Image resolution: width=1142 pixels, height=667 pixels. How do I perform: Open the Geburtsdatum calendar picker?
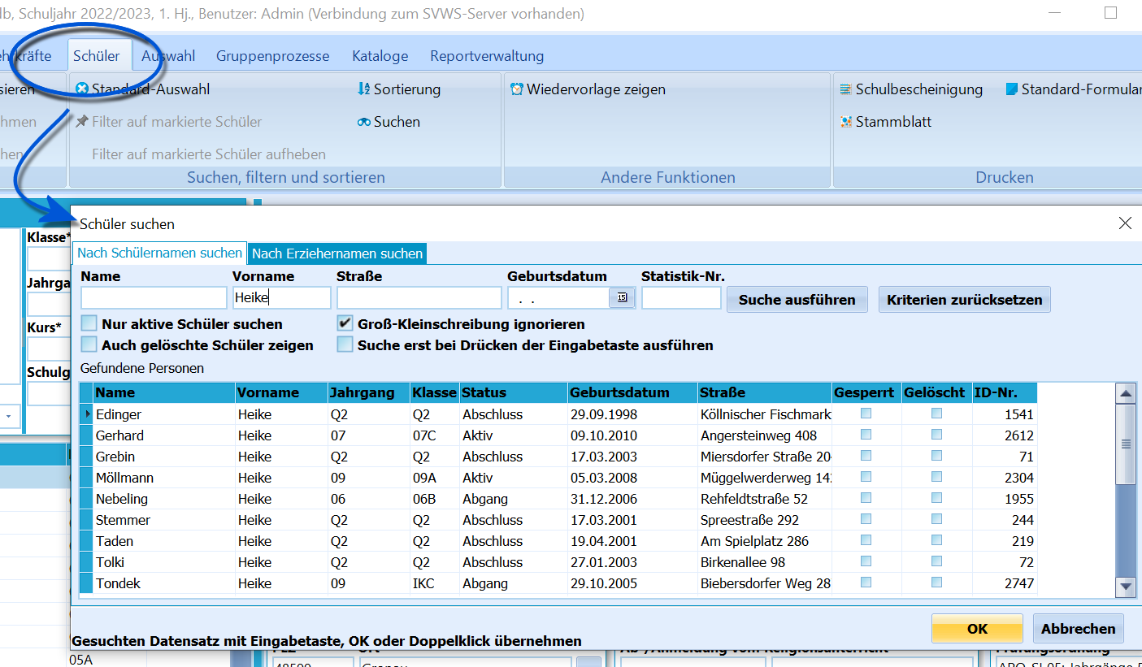[622, 299]
